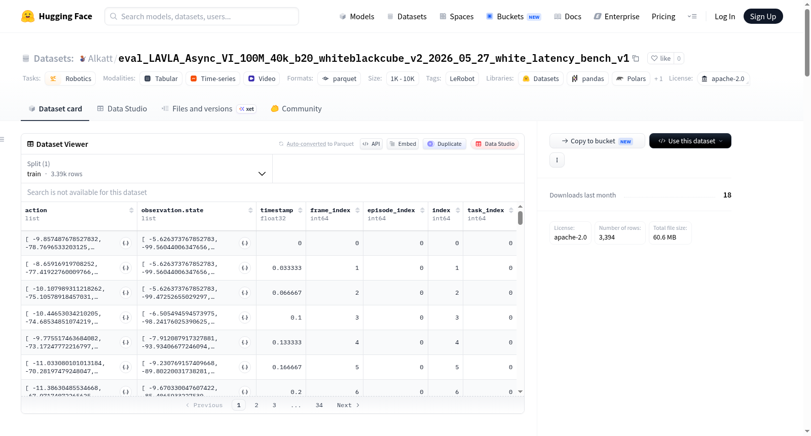This screenshot has width=811, height=436.
Task: Open the Files and versions tab
Action: click(x=209, y=109)
